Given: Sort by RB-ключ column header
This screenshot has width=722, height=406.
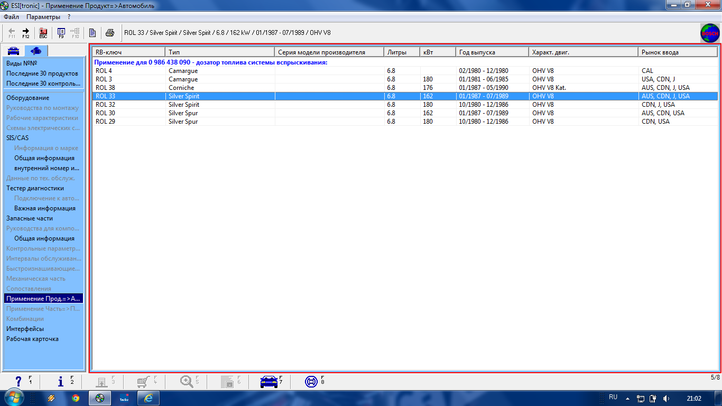Looking at the screenshot, I should tap(129, 52).
